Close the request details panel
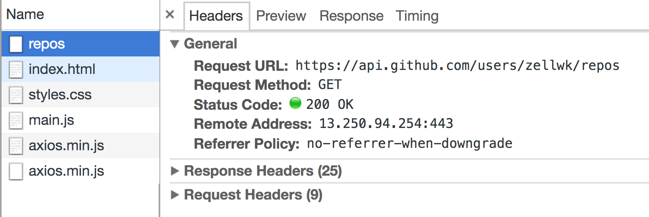Screen dimensions: 649x217 (170, 15)
